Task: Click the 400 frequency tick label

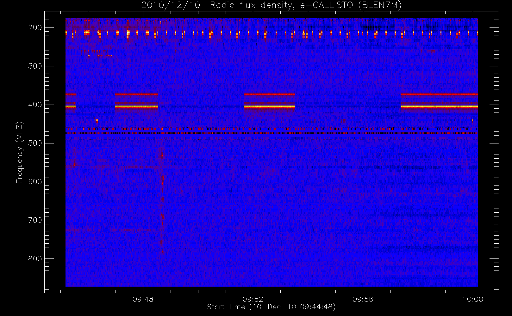Action: pyautogui.click(x=35, y=105)
